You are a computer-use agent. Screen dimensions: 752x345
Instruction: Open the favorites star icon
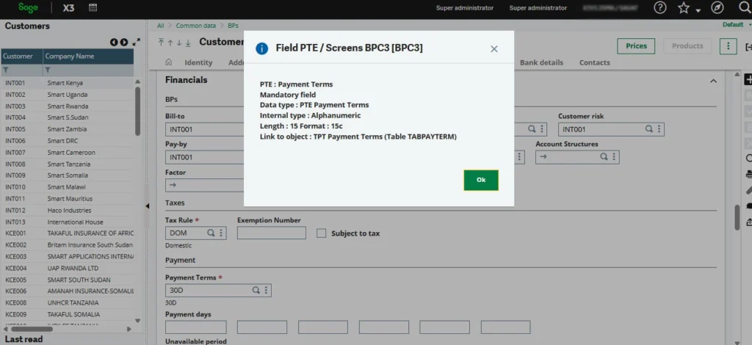click(684, 7)
